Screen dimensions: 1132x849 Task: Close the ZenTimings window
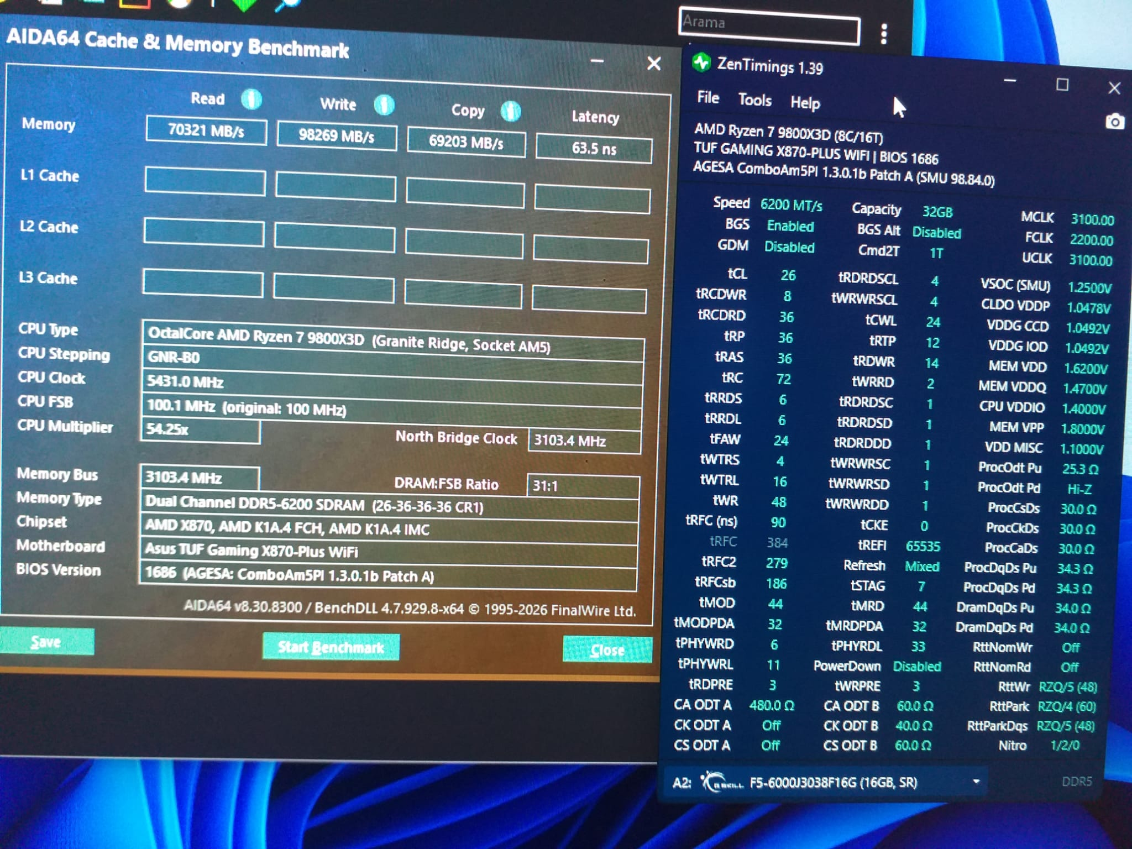[1114, 88]
